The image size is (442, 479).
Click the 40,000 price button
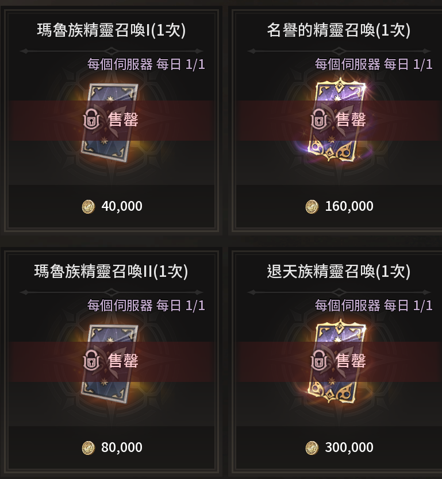112,206
